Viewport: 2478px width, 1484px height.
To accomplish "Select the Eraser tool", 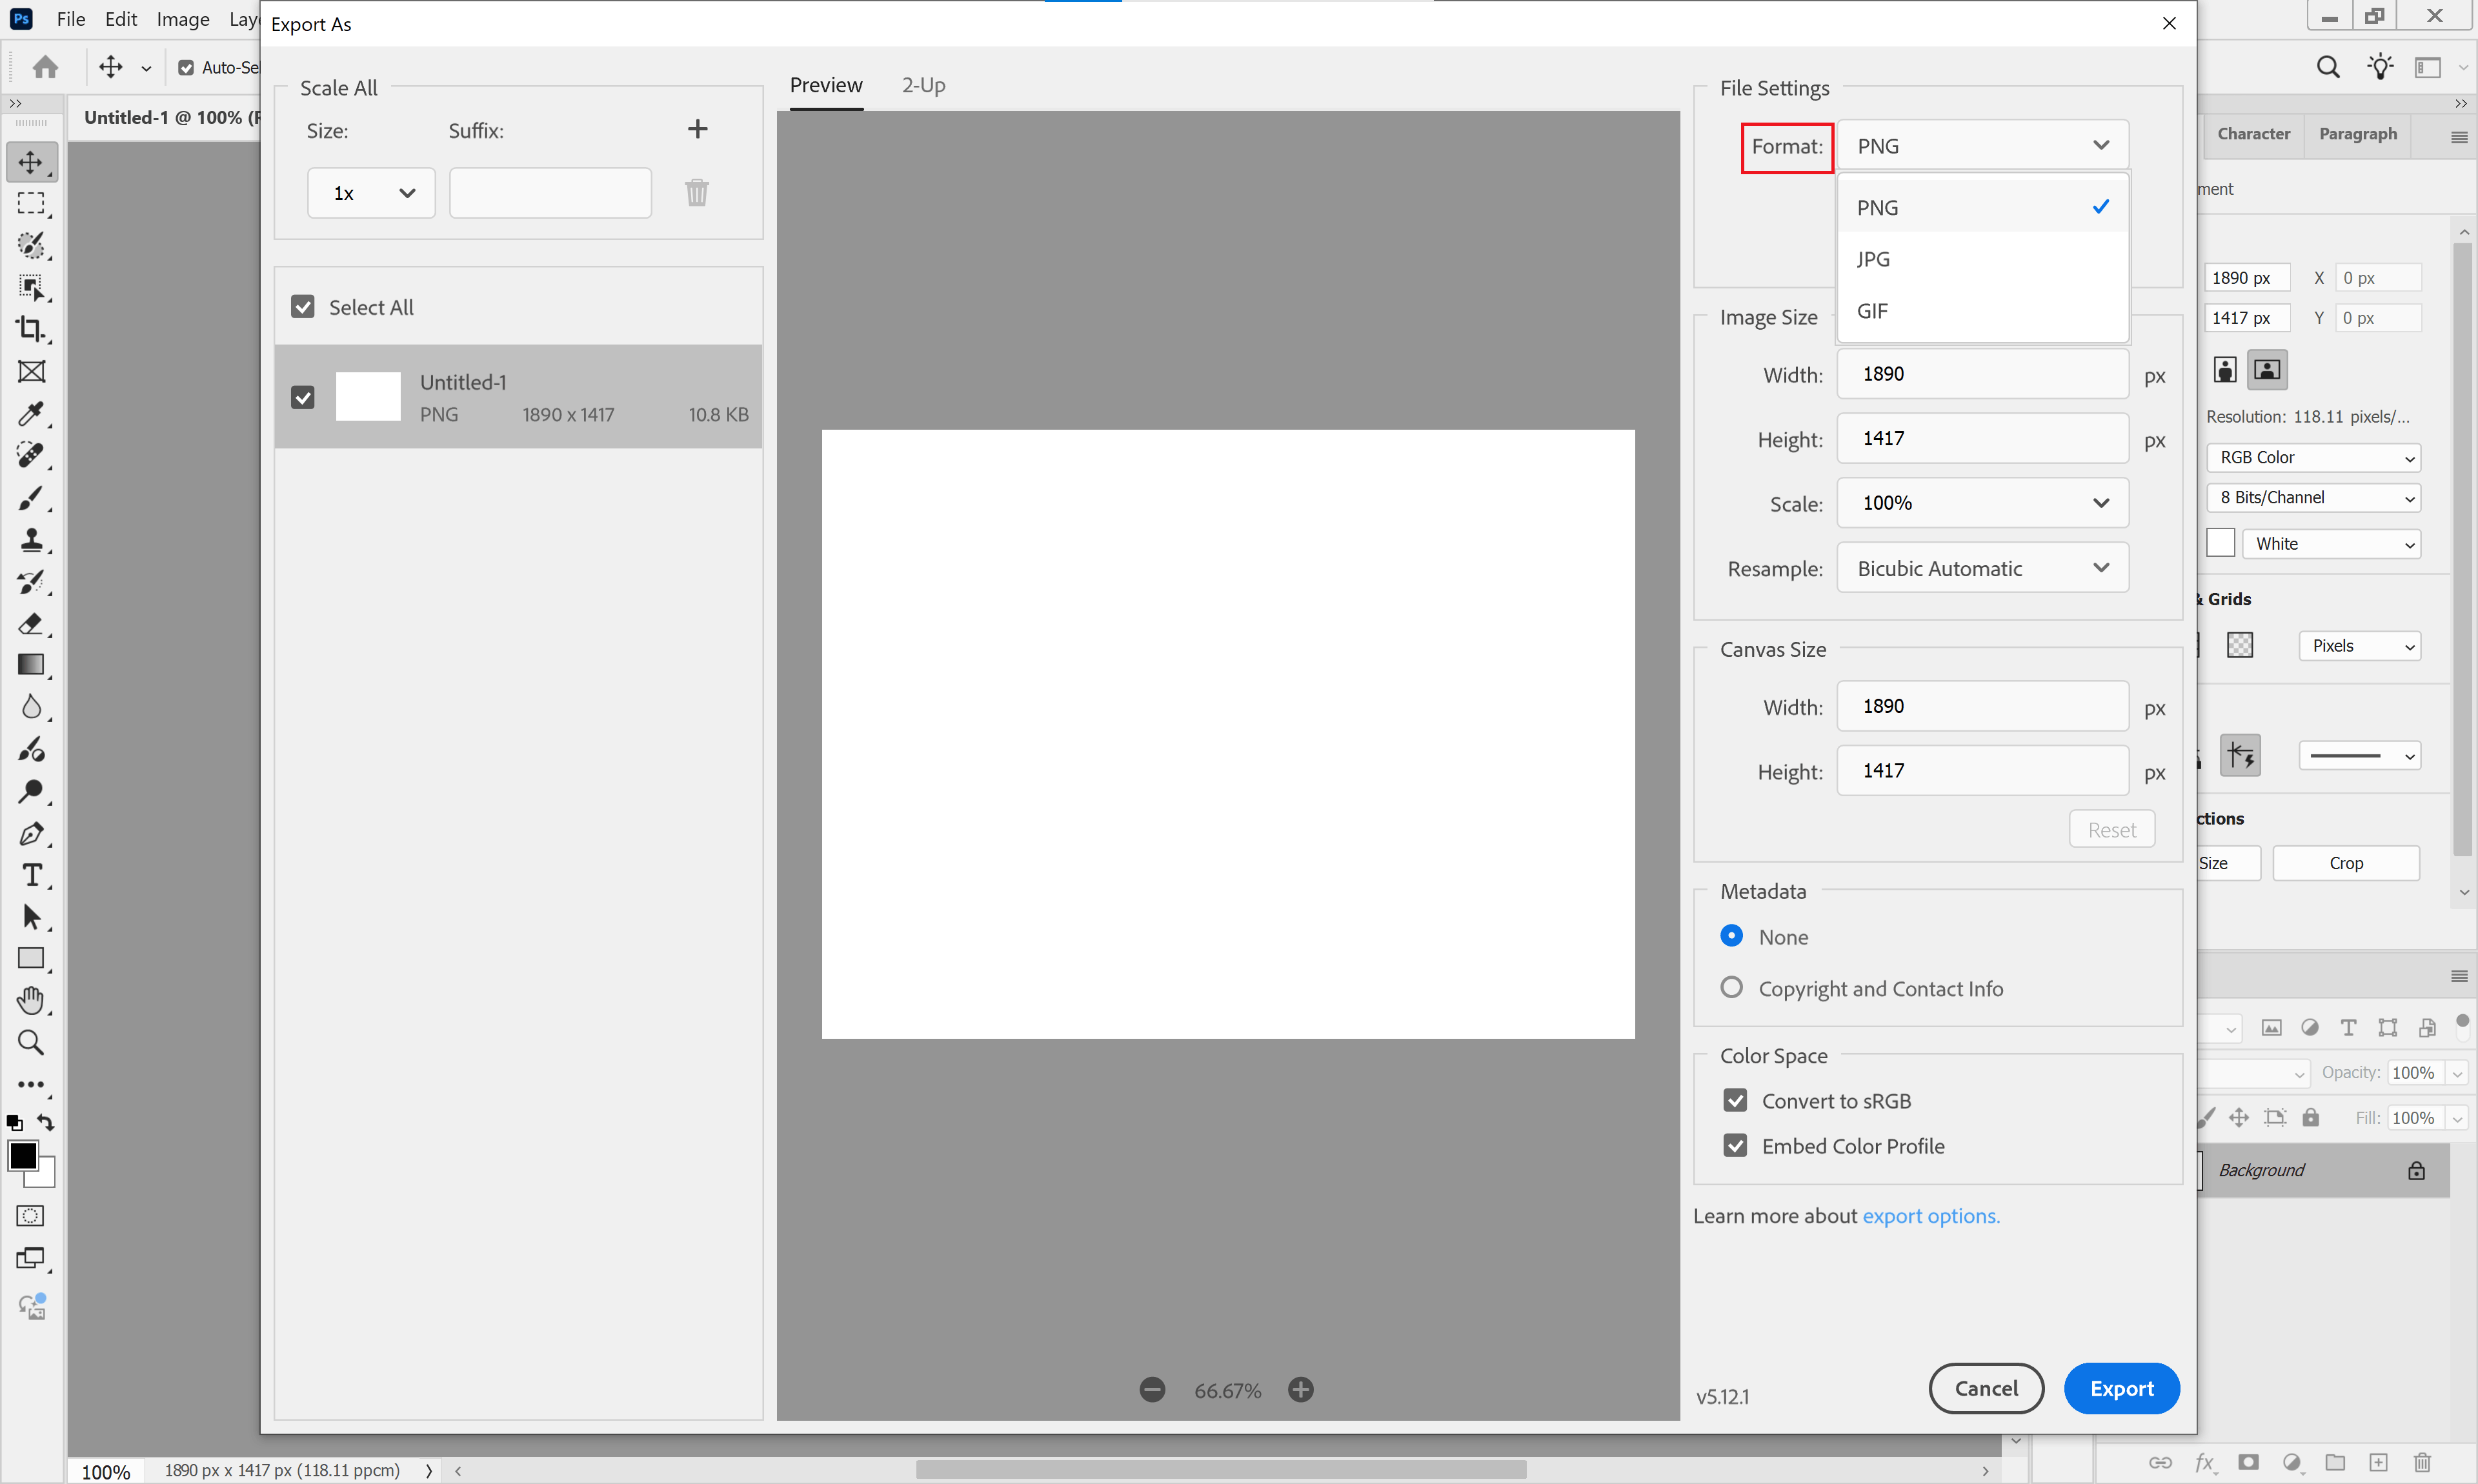I will coord(31,624).
